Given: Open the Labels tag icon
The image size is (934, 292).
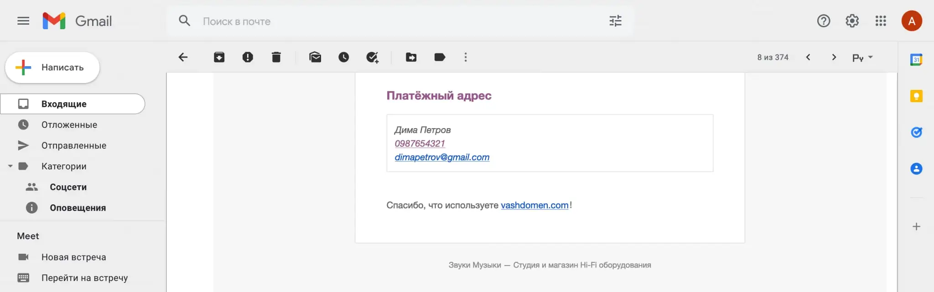Looking at the screenshot, I should coord(440,57).
